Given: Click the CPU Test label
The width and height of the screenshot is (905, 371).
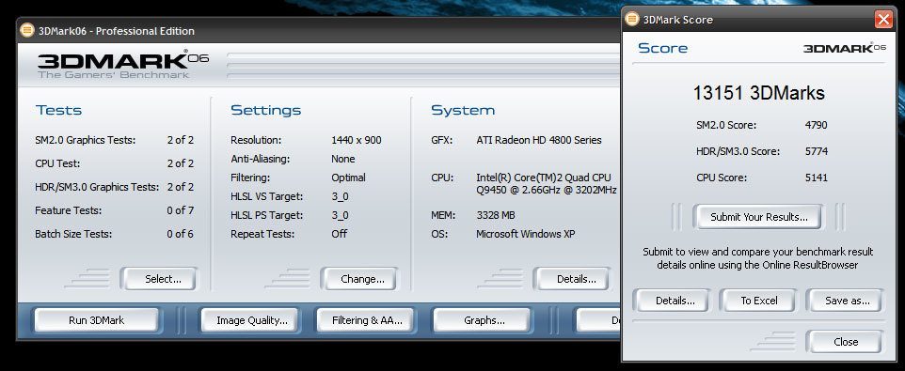Looking at the screenshot, I should point(57,163).
